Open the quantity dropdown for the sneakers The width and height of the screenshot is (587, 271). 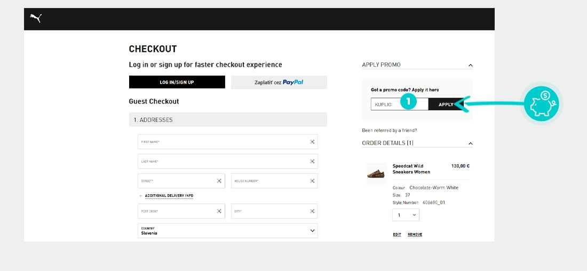pyautogui.click(x=406, y=215)
